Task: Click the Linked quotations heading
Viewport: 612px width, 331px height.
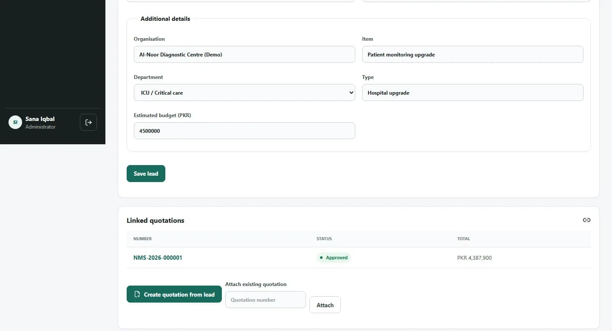Action: (156, 220)
